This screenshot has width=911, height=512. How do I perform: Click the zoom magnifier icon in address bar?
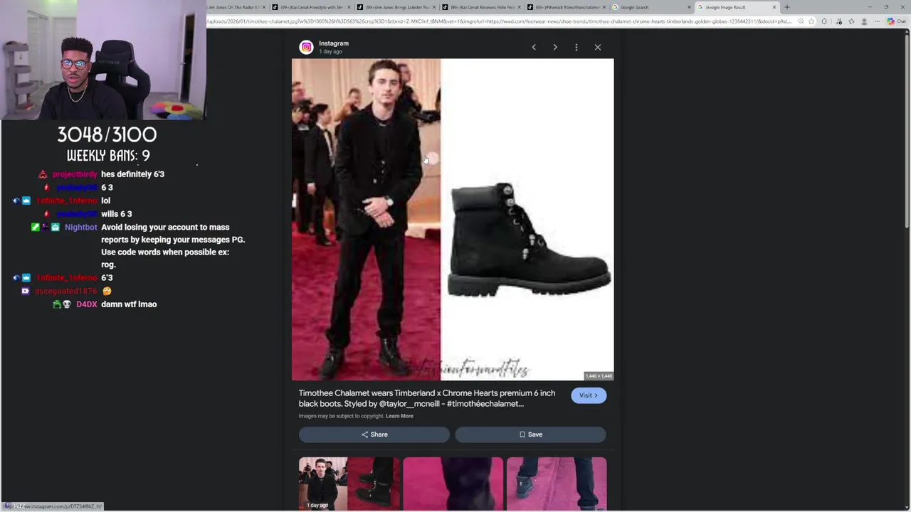[x=801, y=21]
